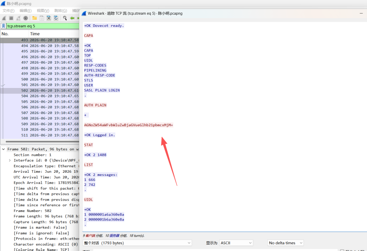Select packet row 502

39,90
